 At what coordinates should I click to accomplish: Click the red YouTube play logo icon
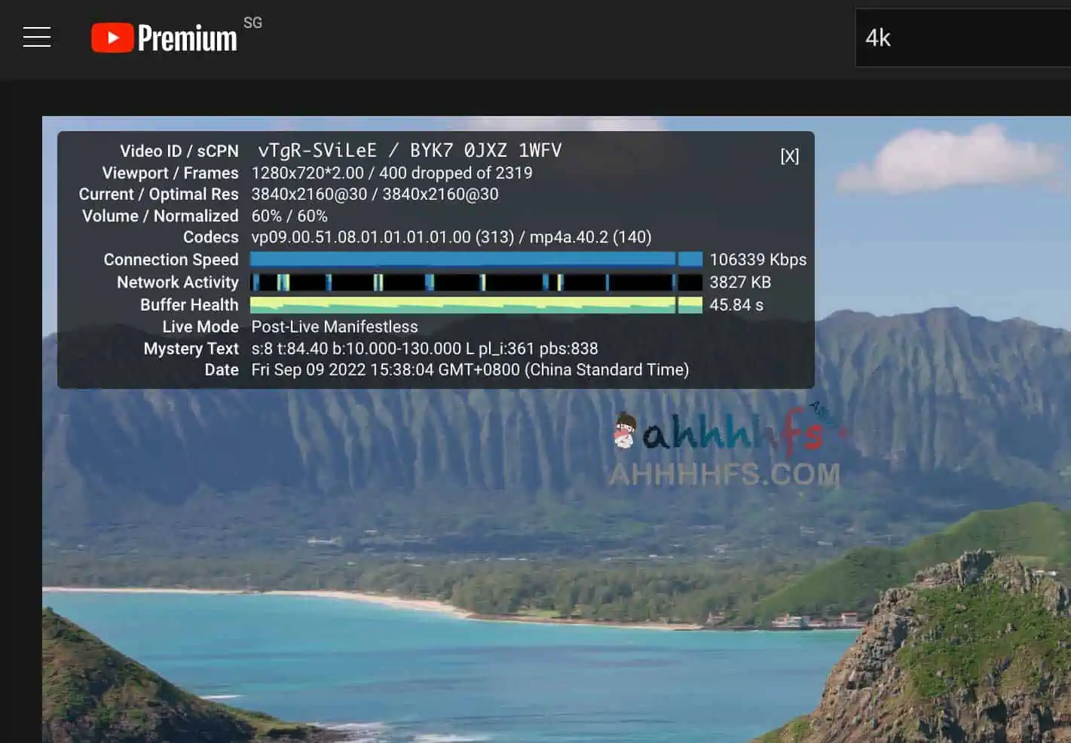[112, 38]
